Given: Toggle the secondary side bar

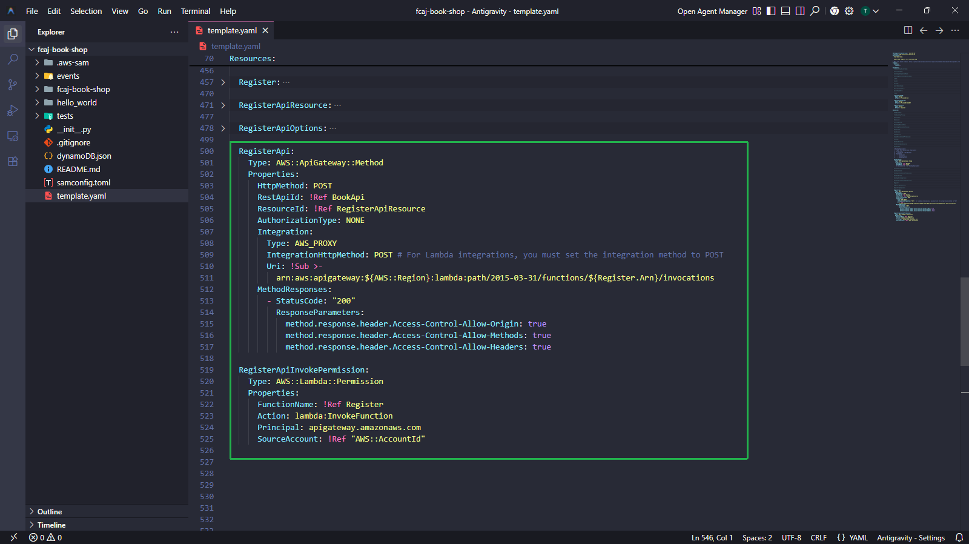Looking at the screenshot, I should (x=800, y=11).
